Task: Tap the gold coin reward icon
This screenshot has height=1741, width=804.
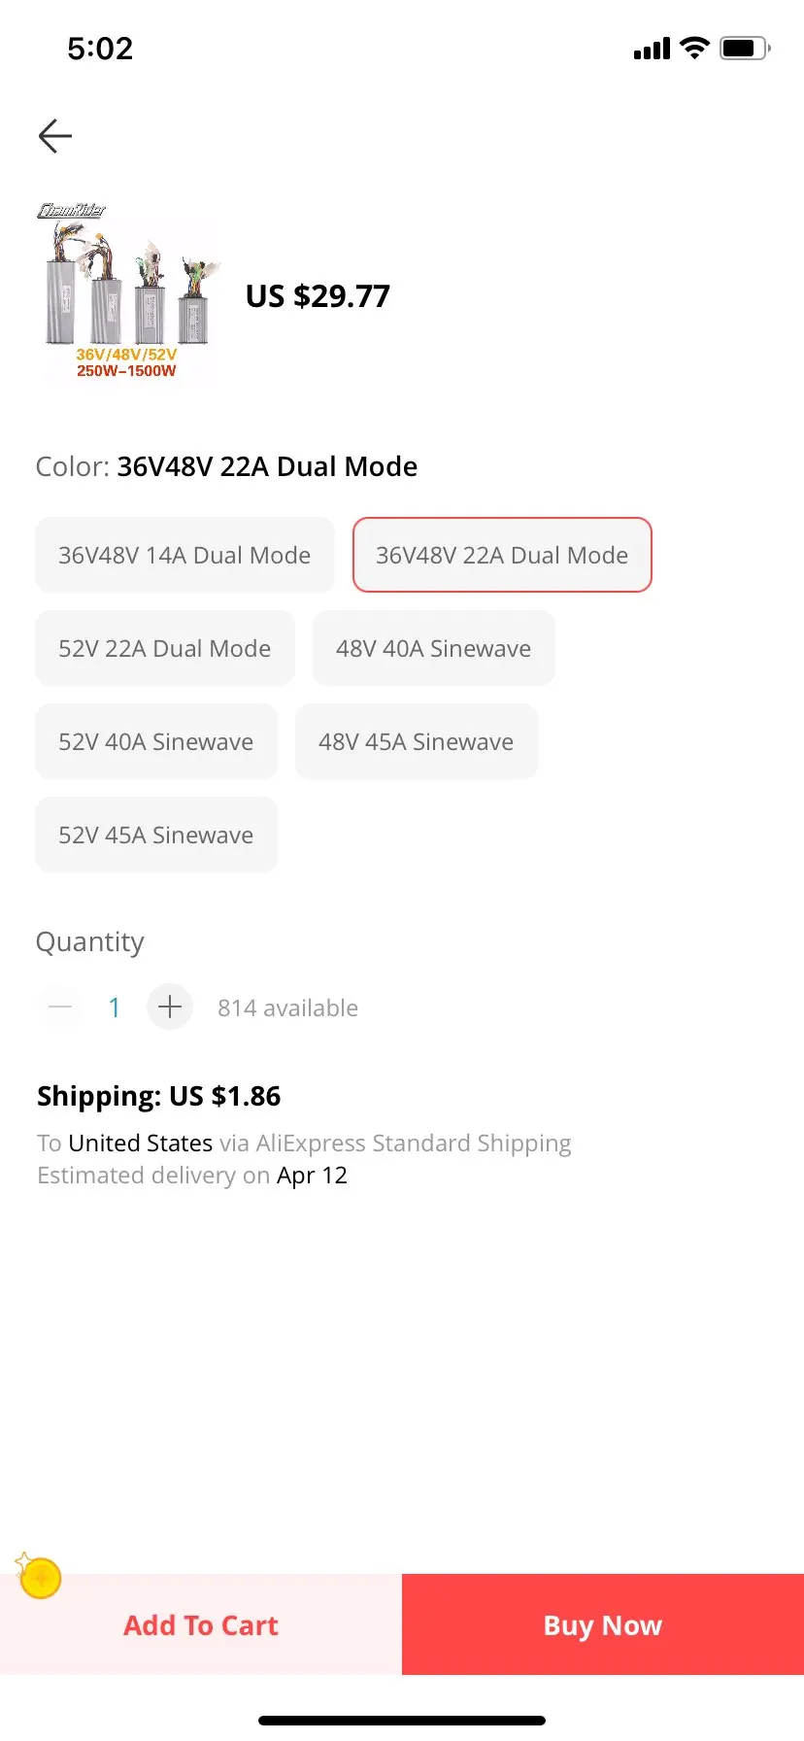Action: click(x=40, y=1576)
